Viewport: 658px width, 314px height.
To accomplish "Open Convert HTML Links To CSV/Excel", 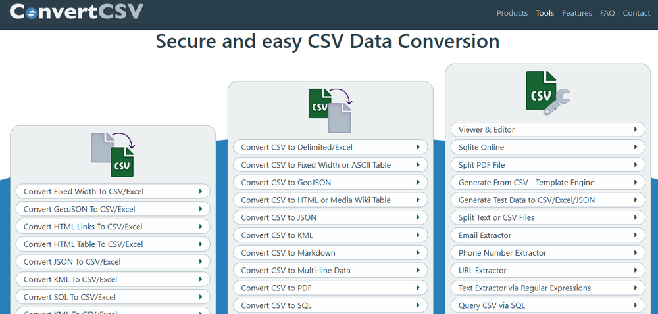I will tap(113, 227).
